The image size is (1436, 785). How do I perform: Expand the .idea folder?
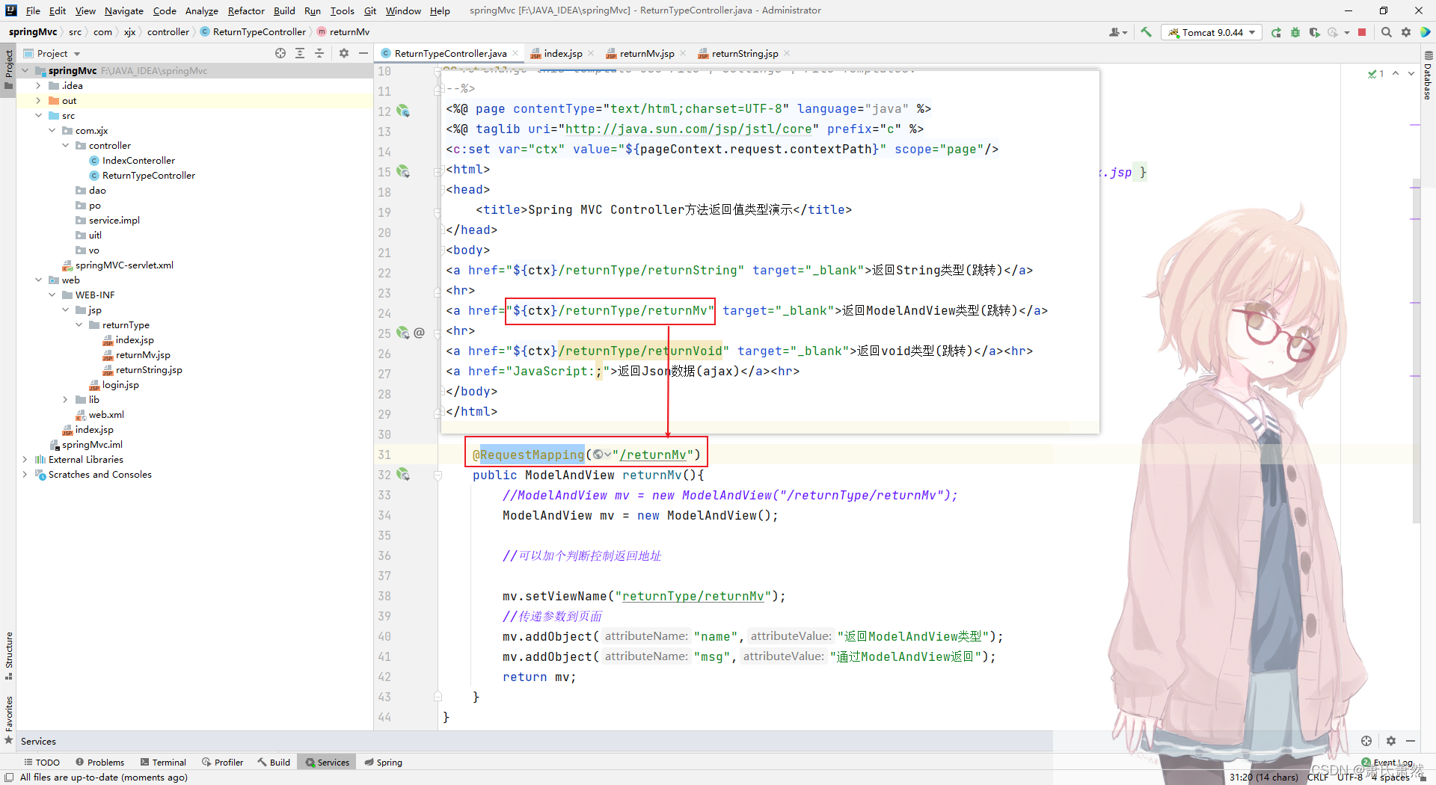click(x=38, y=85)
